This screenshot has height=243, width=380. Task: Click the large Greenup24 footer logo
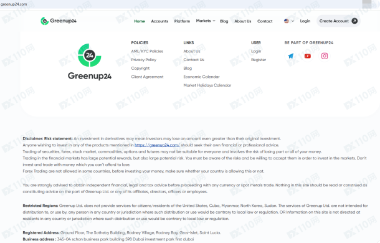coord(90,62)
